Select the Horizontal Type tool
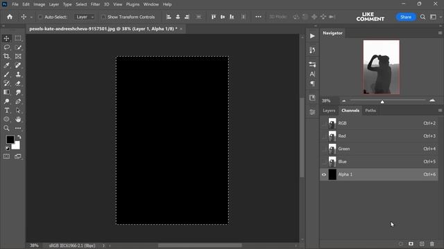The height and width of the screenshot is (249, 444). point(6,111)
